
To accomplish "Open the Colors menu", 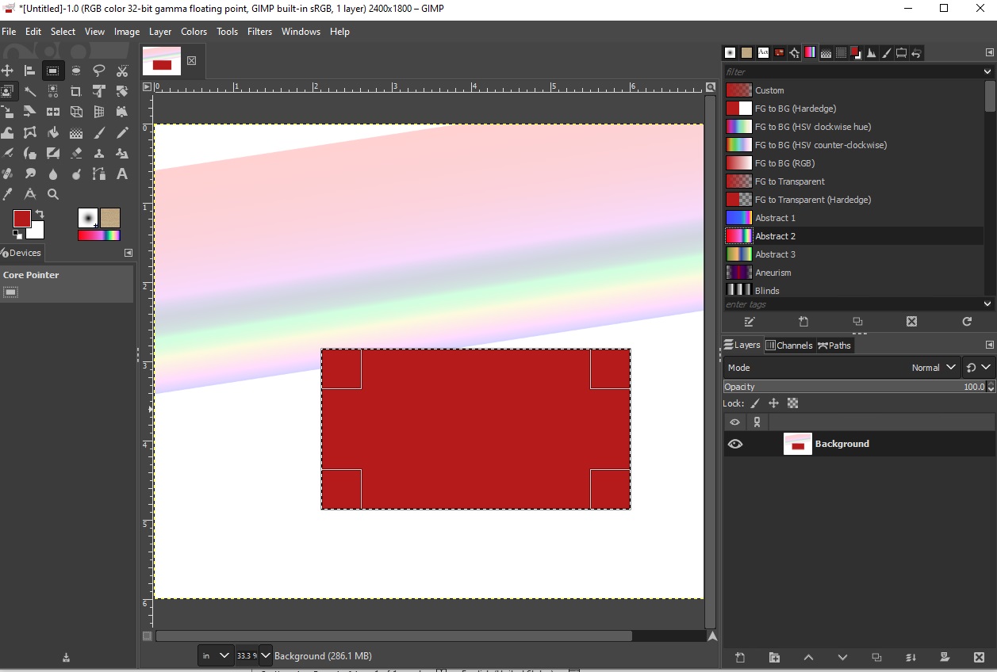I will coord(194,32).
